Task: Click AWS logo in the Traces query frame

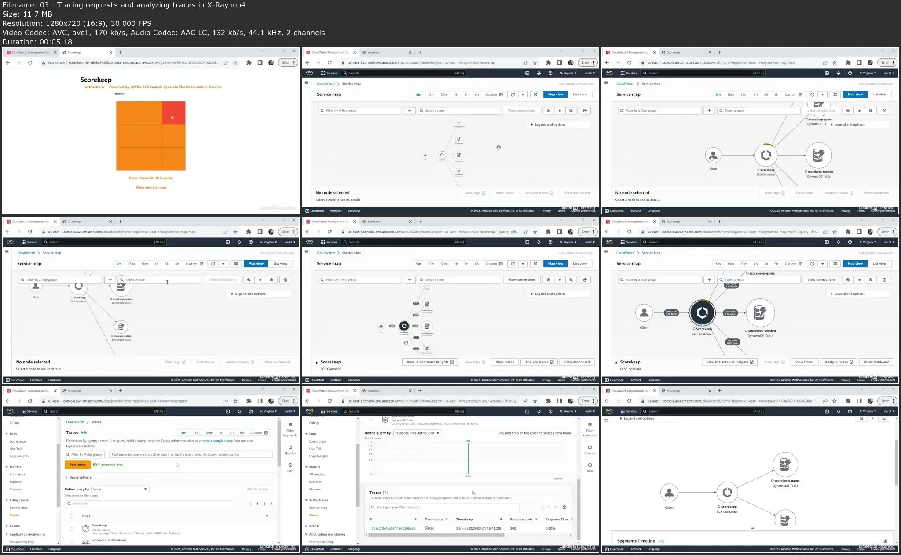Action: click(10, 411)
